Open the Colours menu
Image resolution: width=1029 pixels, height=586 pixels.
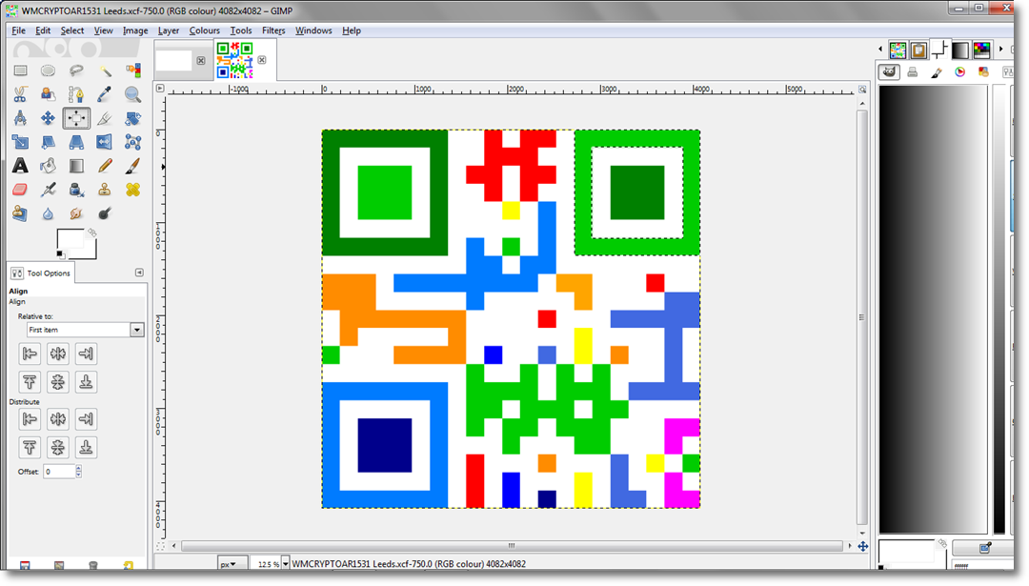(x=204, y=30)
